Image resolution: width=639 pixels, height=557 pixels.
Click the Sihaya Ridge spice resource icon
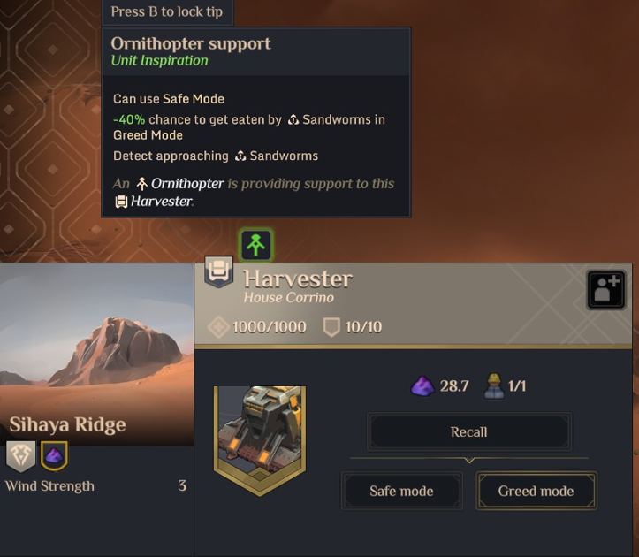54,455
